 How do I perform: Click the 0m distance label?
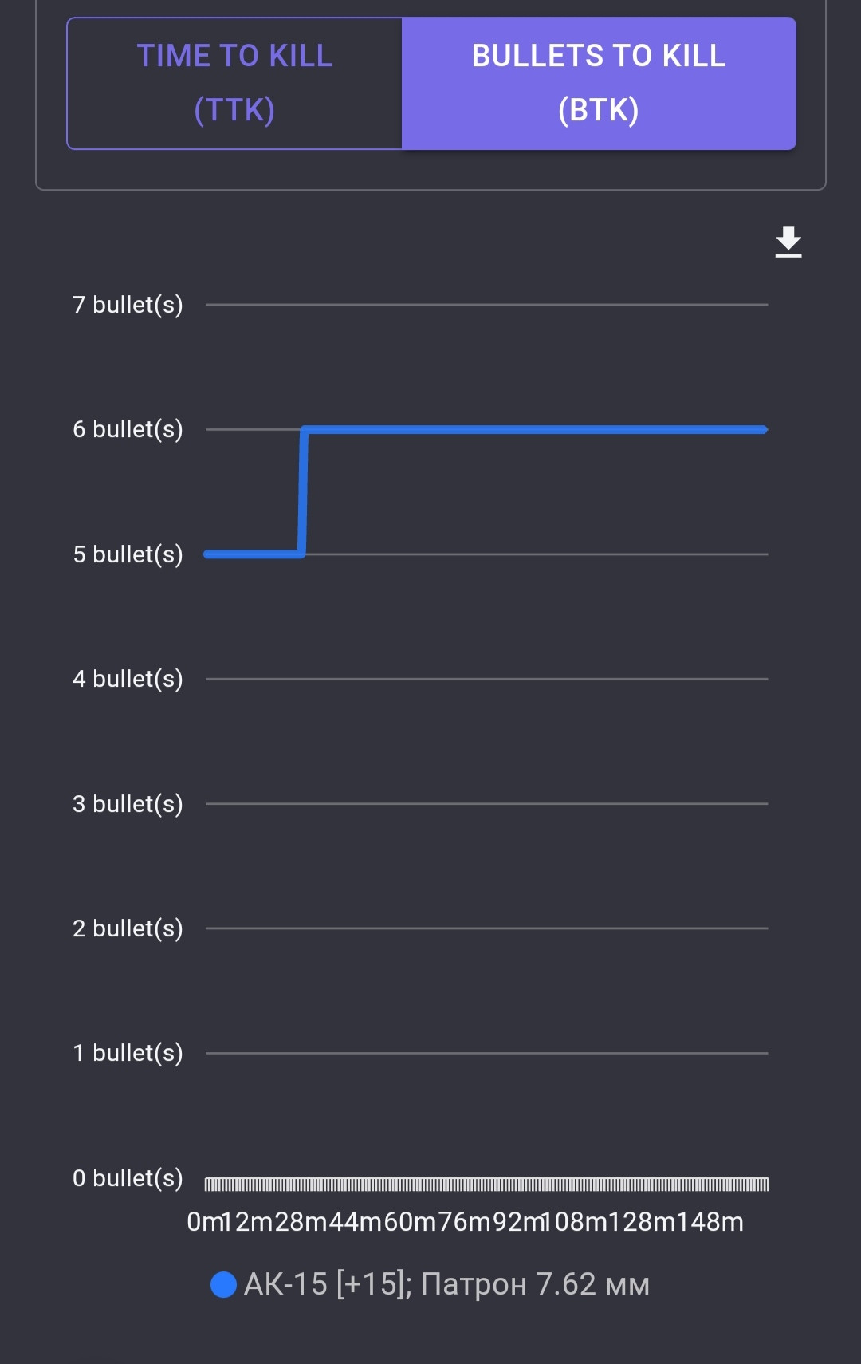202,1222
